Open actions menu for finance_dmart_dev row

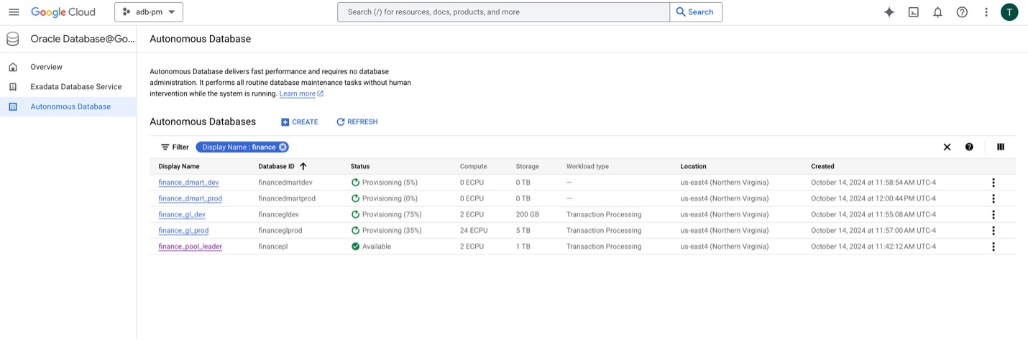coord(993,183)
